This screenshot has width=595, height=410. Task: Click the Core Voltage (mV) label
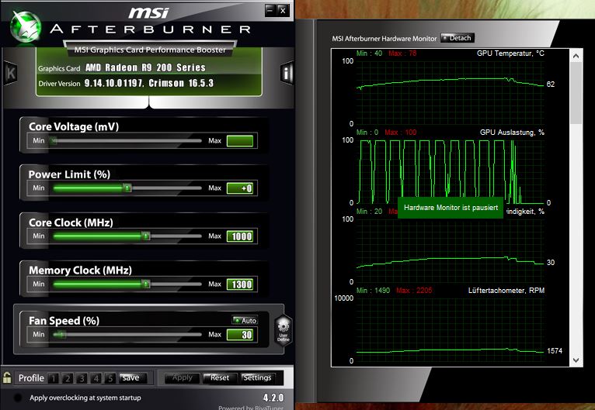click(x=74, y=126)
